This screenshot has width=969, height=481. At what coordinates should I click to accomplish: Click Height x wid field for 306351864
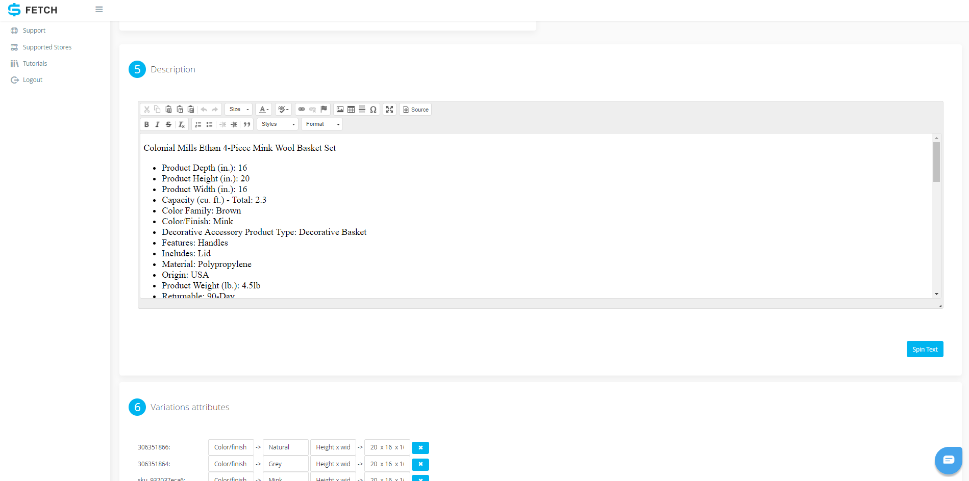(x=333, y=464)
